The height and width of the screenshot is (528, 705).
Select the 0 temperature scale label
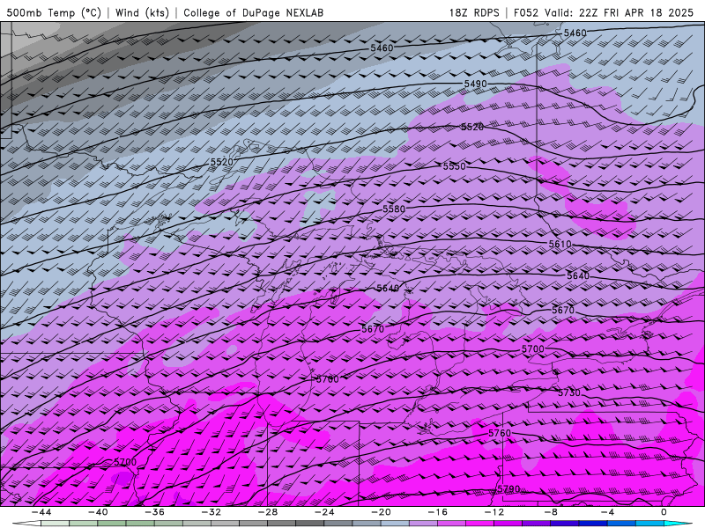[x=664, y=512]
